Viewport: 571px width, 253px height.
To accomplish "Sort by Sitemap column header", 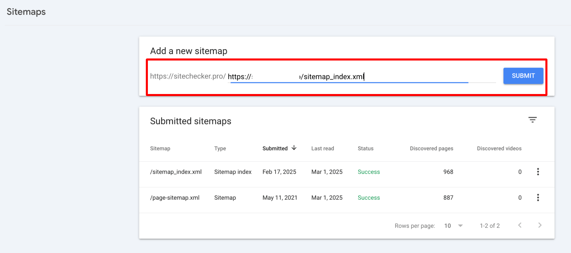I will point(160,148).
